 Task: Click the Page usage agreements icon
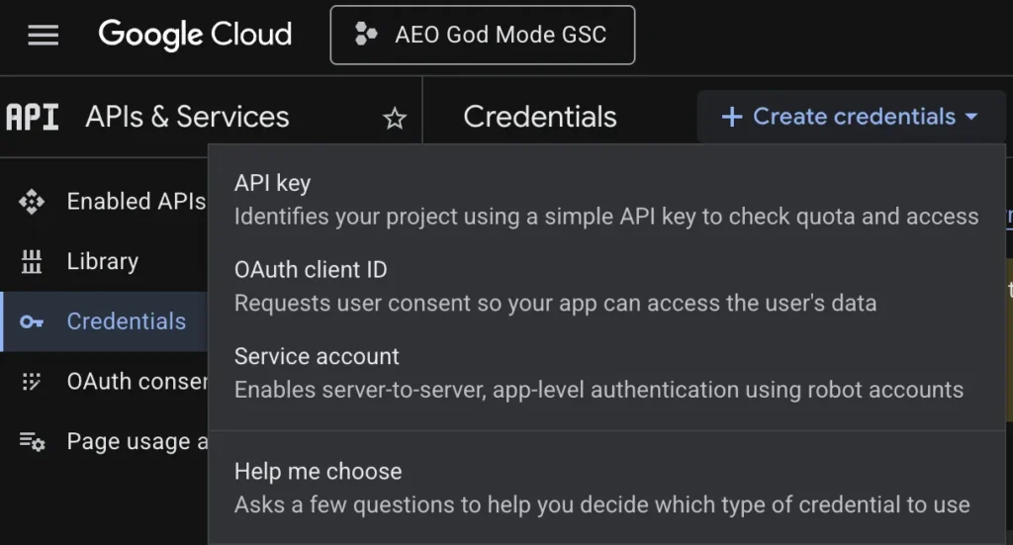(32, 441)
